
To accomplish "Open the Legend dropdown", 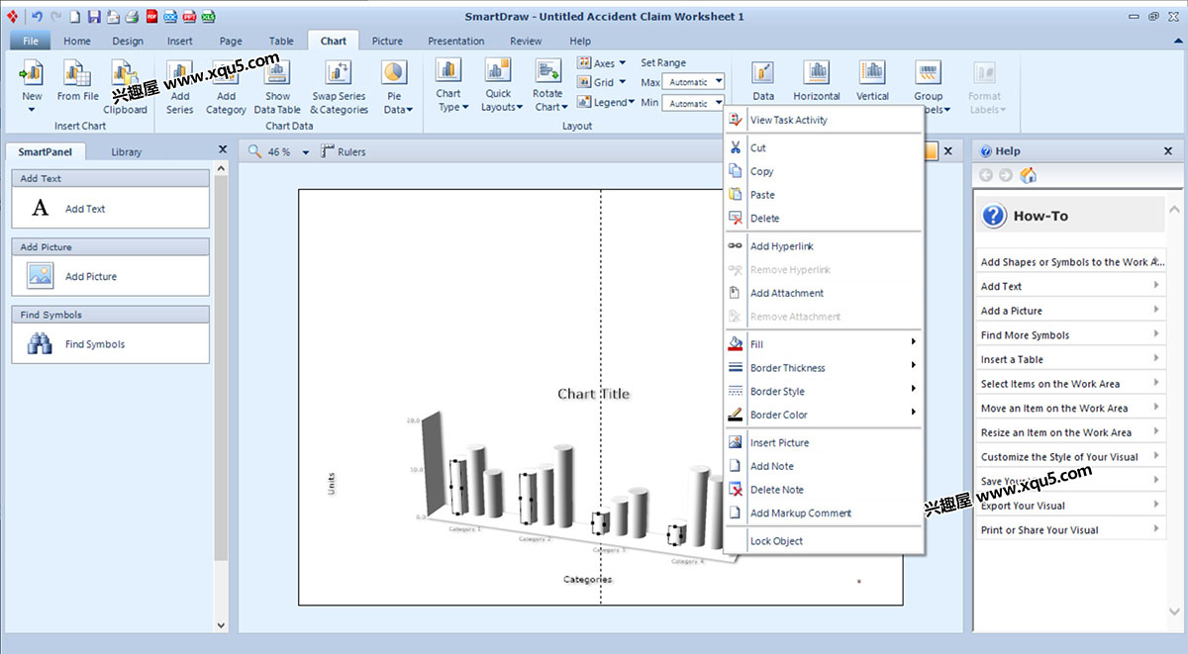I will pos(607,102).
